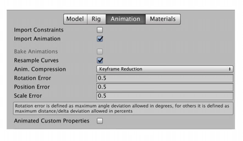Enable Animated Custom Properties checkbox
Screen dimensions: 243x141
(x=100, y=121)
